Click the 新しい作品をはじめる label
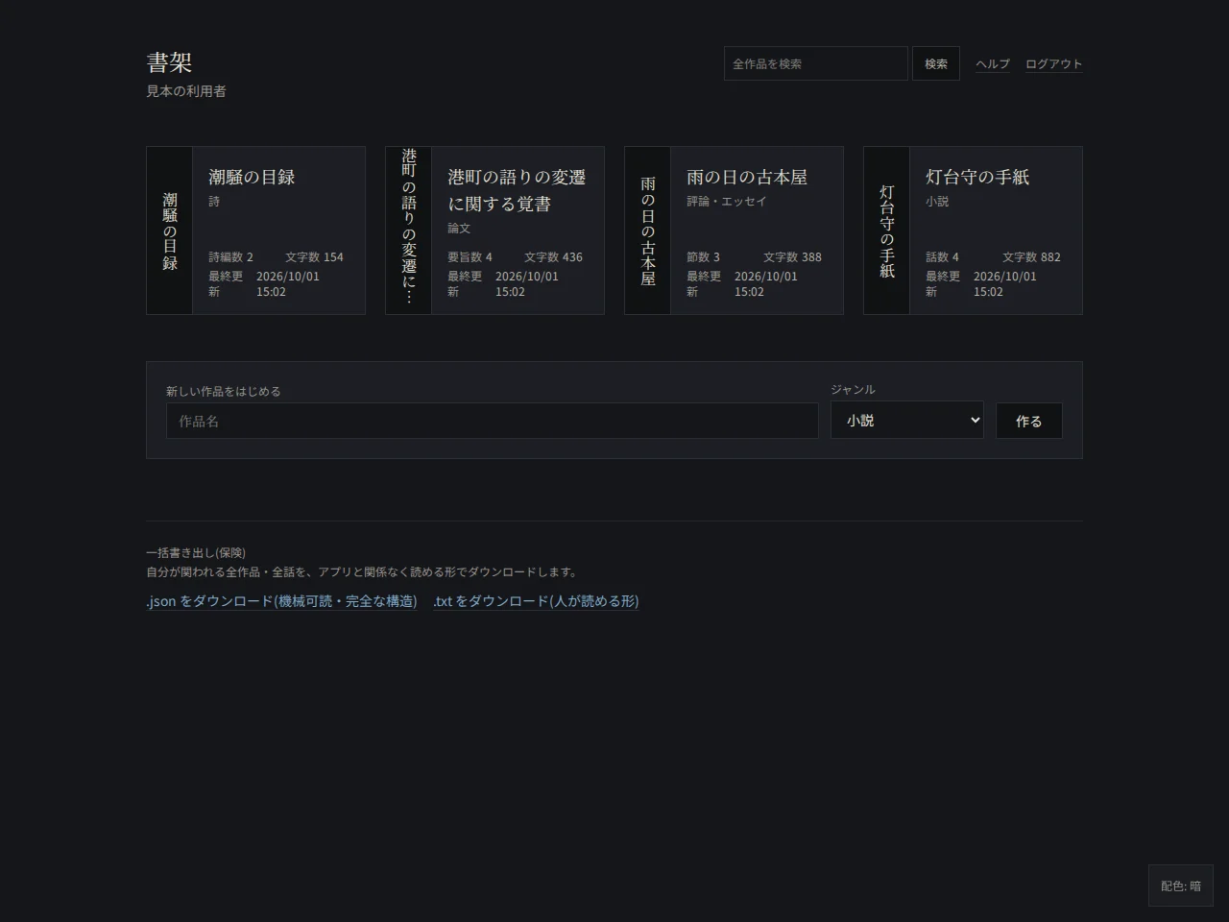The height and width of the screenshot is (922, 1229). coord(224,392)
